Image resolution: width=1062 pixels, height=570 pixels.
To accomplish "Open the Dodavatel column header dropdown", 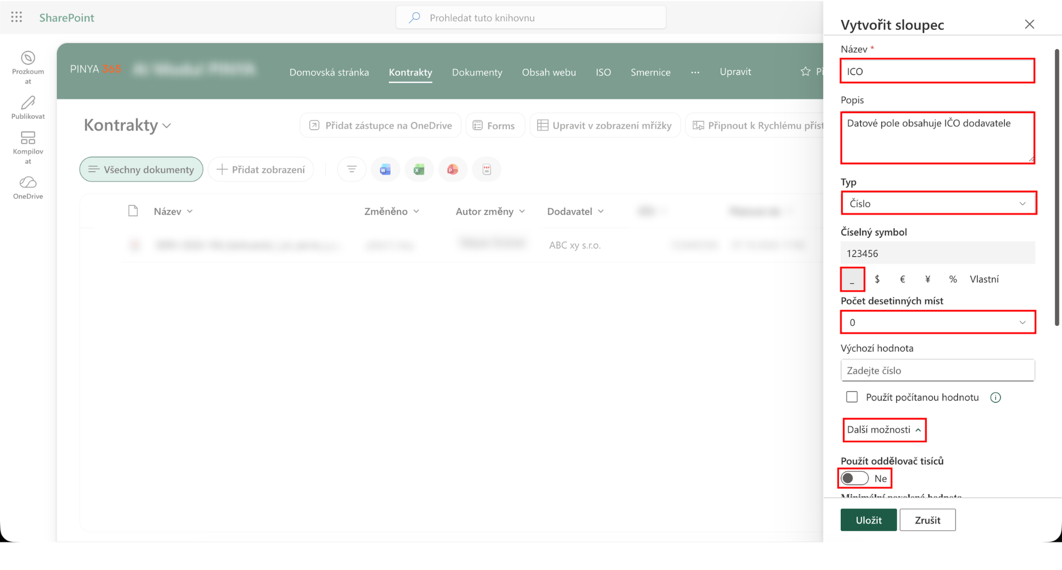I will (x=575, y=211).
